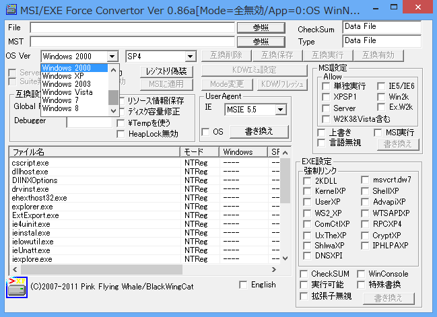Enable ディスク容量修正 checkbox
The image size is (437, 317).
(x=122, y=112)
